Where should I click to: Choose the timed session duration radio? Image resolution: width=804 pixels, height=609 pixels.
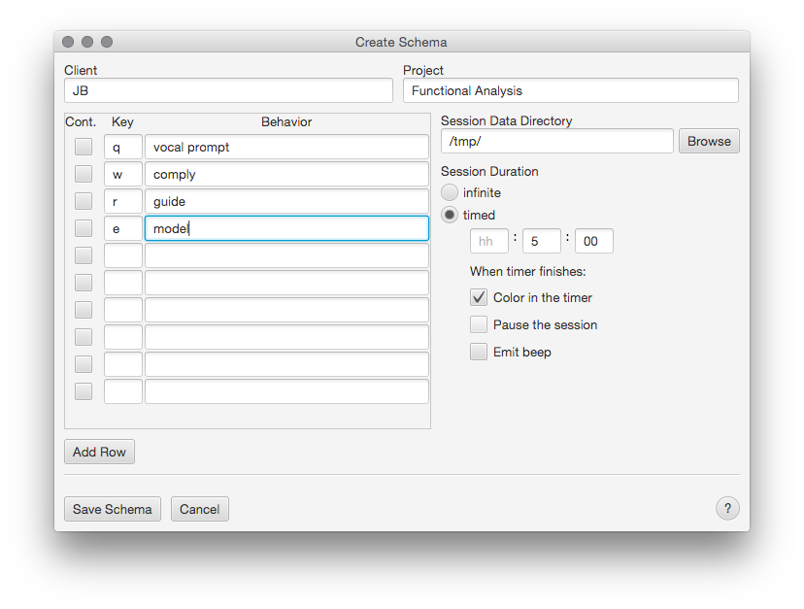click(x=451, y=215)
